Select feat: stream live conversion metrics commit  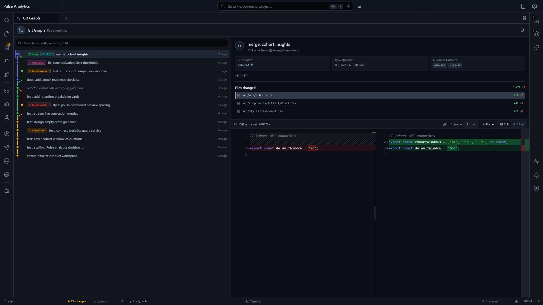click(122, 113)
